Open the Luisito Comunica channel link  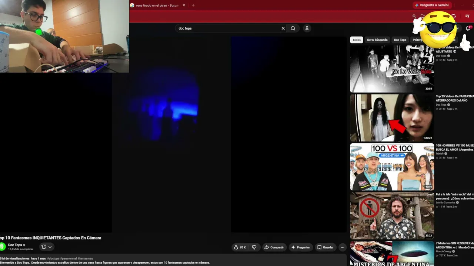pos(445,202)
